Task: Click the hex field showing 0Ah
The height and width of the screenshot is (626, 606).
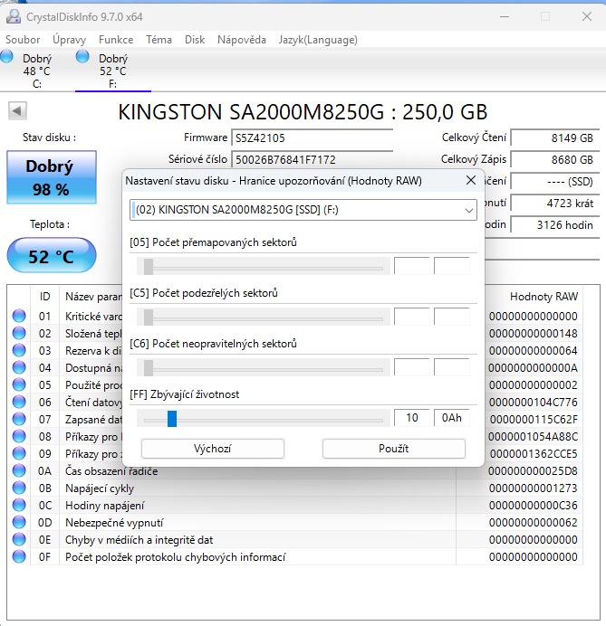Action: point(452,418)
